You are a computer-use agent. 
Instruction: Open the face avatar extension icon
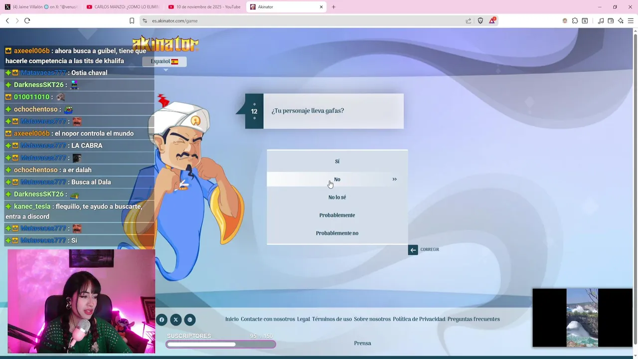(565, 20)
